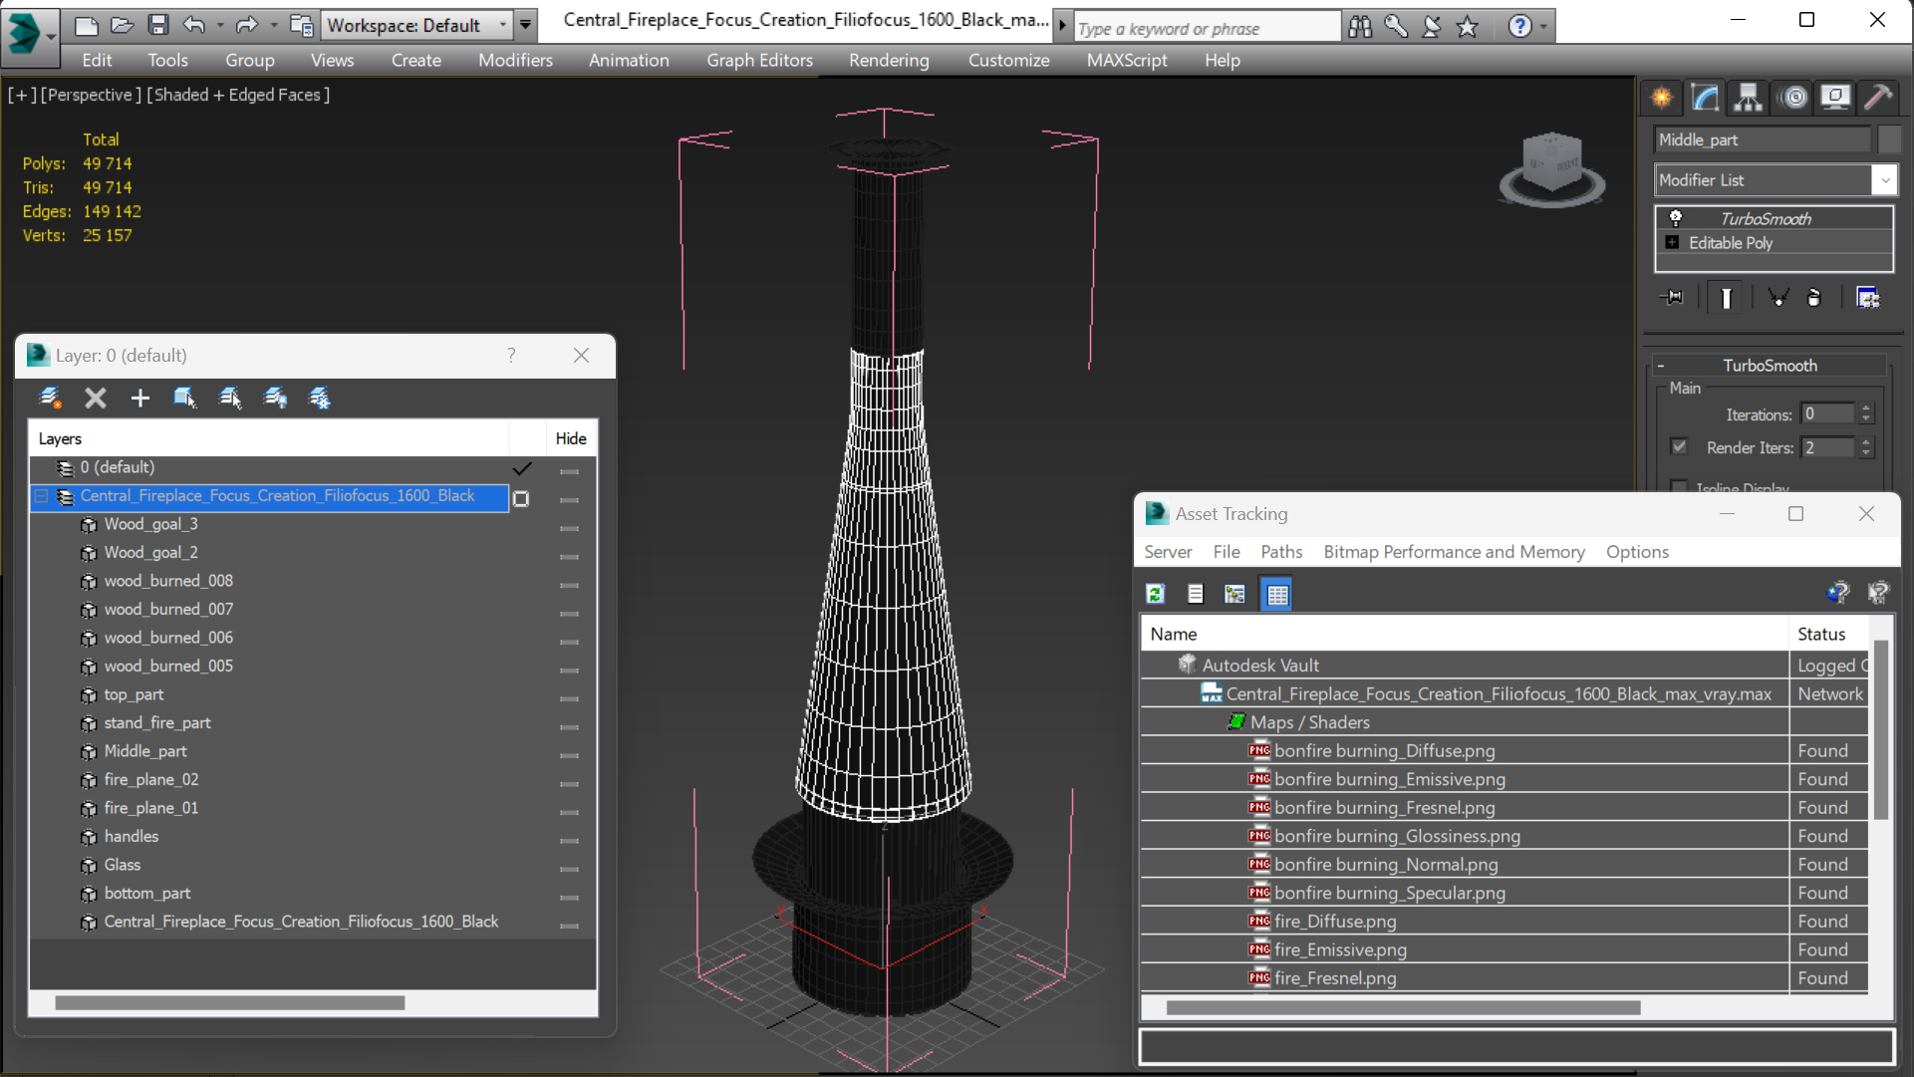Click the Status column header in Asset Tracking

pos(1821,634)
